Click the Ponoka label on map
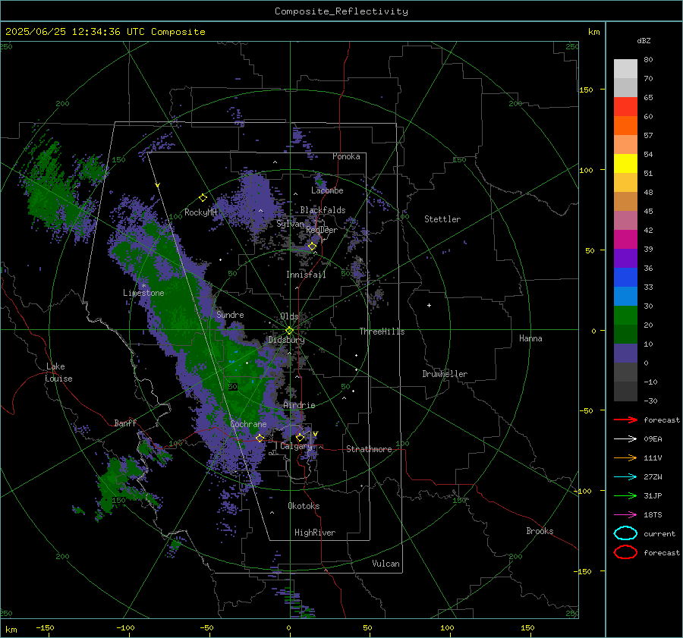Viewport: 683px width, 638px height. point(346,156)
